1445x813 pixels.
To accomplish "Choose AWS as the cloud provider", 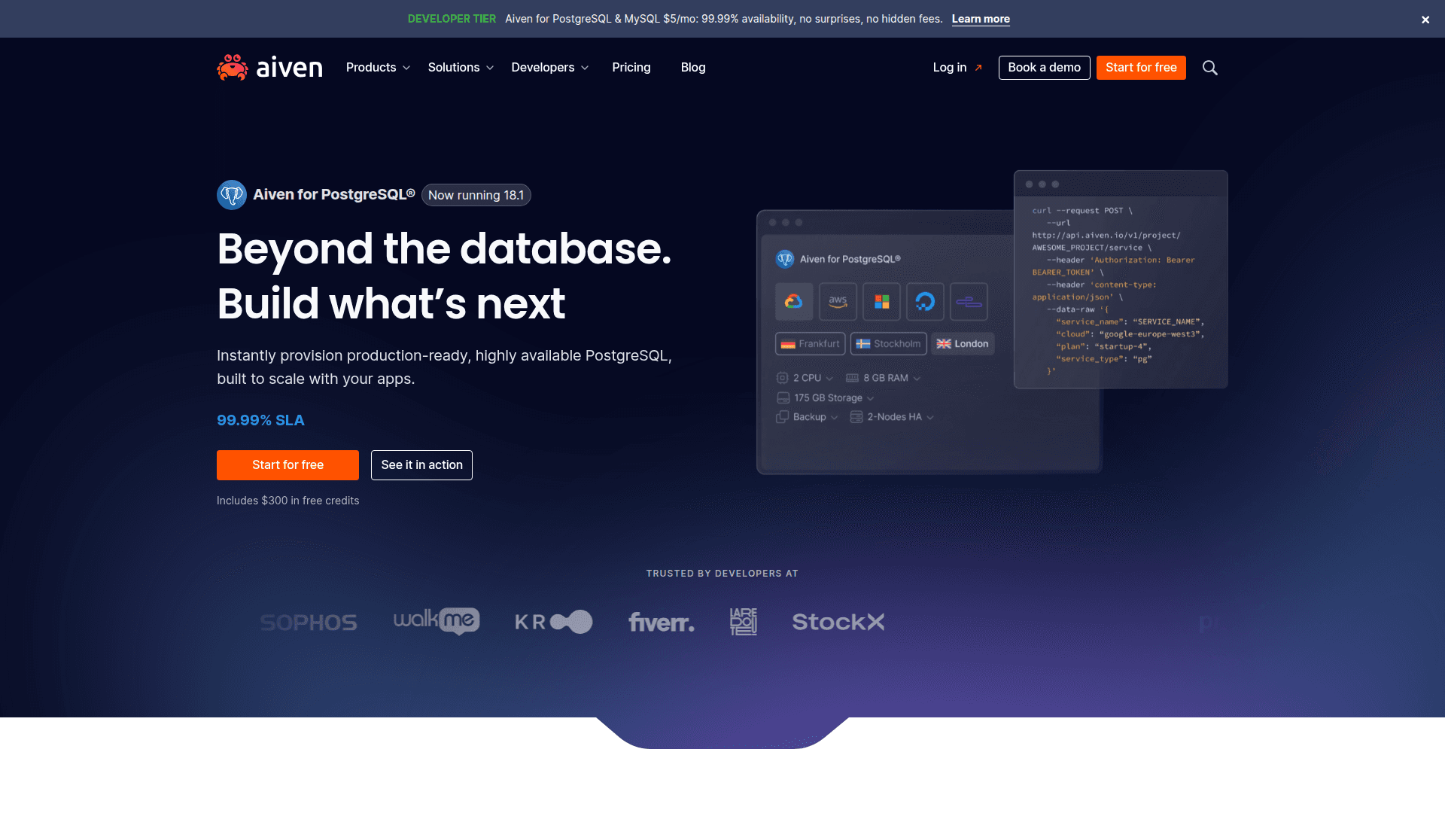I will point(838,301).
